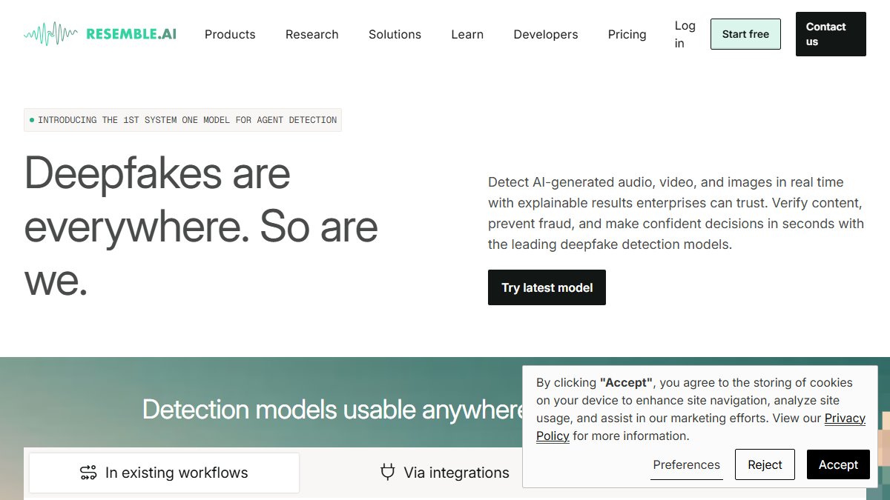The image size is (890, 500).
Task: Switch to the Via integrations tab
Action: [x=444, y=473]
